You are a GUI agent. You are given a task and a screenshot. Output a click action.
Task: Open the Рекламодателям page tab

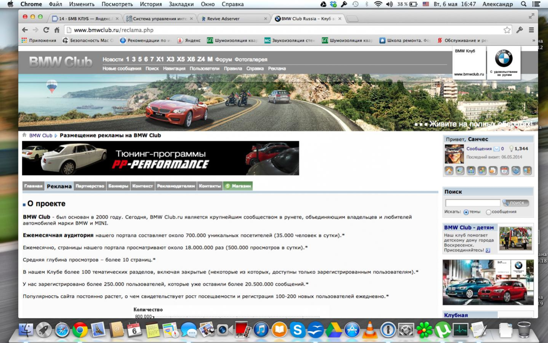click(176, 186)
